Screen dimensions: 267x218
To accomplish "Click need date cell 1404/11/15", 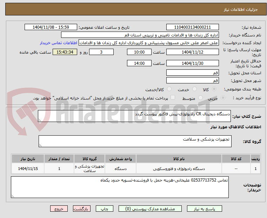I will pyautogui.click(x=28, y=169).
